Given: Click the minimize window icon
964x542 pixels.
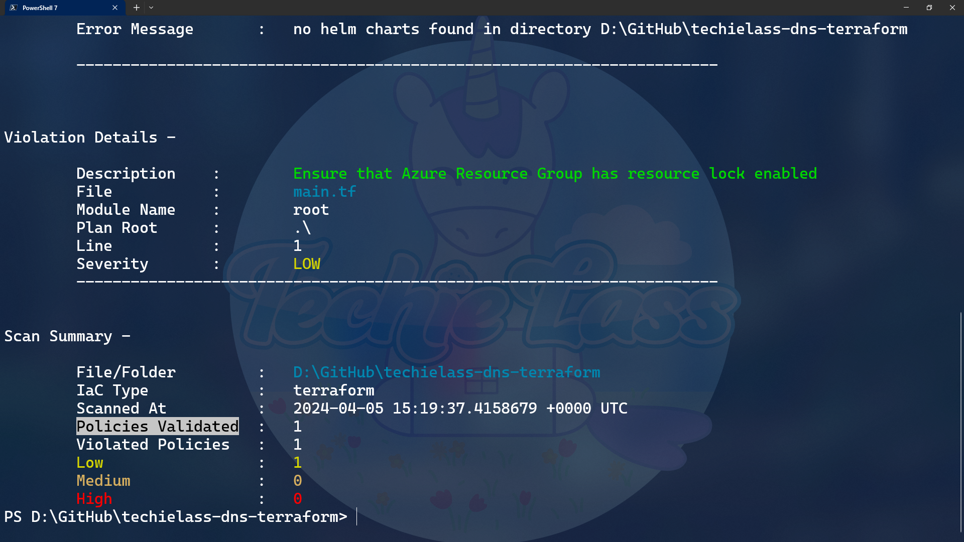Looking at the screenshot, I should coord(906,8).
